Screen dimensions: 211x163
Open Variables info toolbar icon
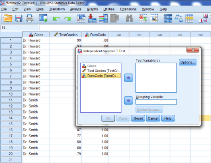tap(103, 18)
